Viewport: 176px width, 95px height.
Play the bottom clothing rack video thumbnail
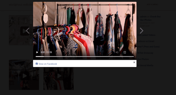point(59,76)
